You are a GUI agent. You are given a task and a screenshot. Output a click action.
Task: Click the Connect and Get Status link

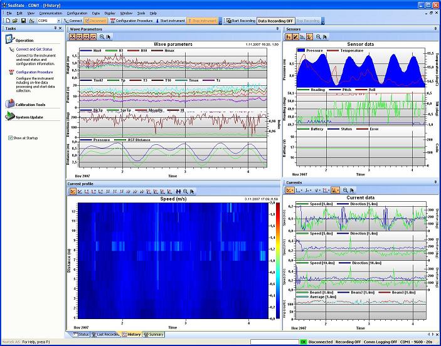click(34, 49)
